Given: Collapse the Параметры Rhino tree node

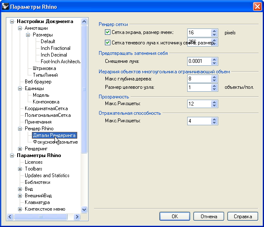Looking at the screenshot, I should pyautogui.click(x=12, y=155).
